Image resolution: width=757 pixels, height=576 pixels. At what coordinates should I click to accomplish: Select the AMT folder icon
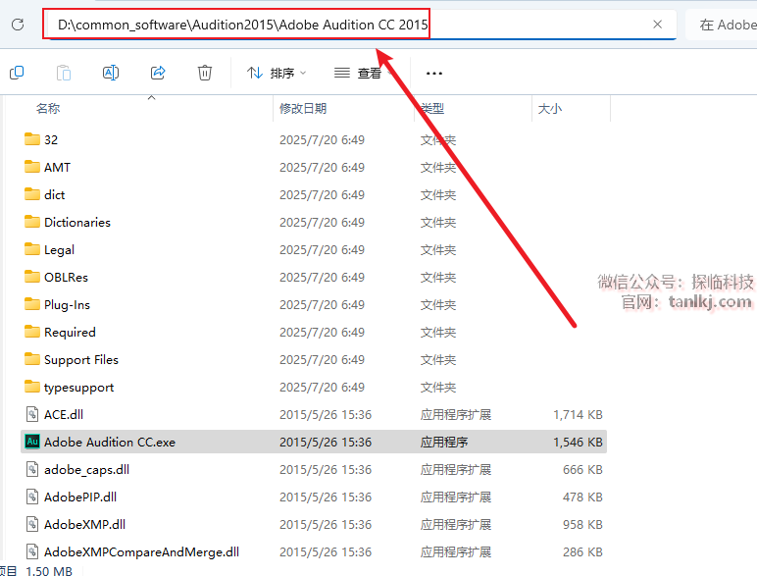(x=32, y=167)
